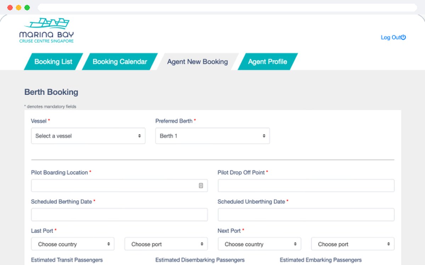Click the denotes mandatory fields note

coord(50,106)
